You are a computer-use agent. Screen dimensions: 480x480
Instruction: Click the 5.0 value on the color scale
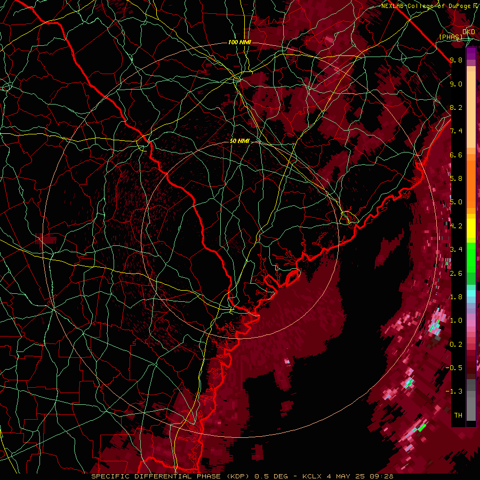click(456, 202)
